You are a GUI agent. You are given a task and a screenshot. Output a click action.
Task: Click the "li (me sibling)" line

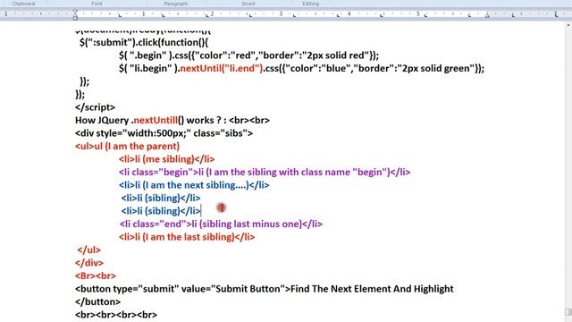(x=167, y=159)
